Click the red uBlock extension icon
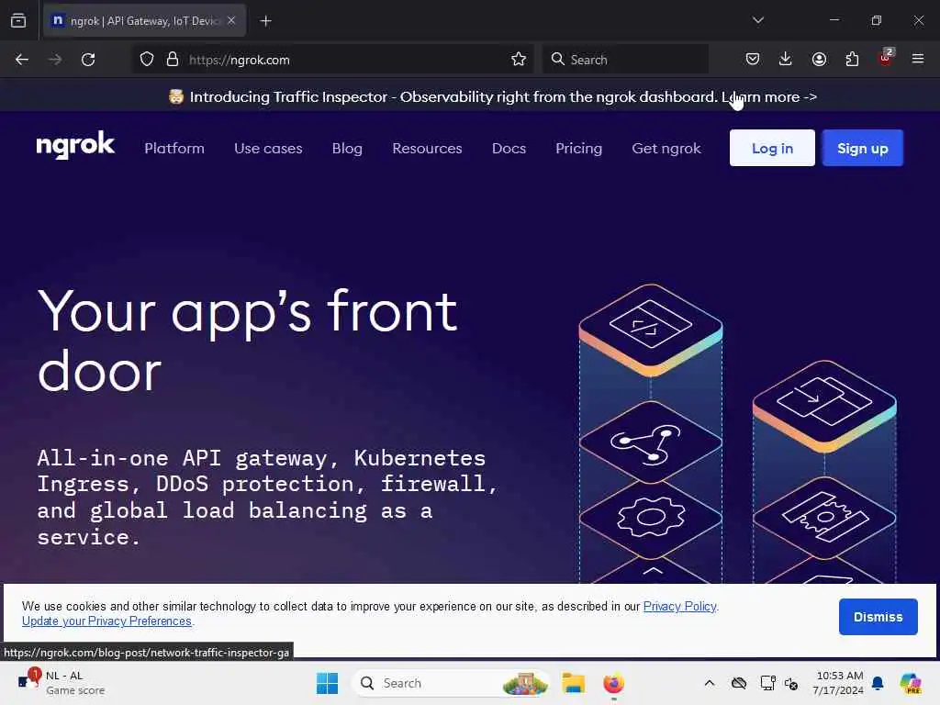 pos(886,58)
